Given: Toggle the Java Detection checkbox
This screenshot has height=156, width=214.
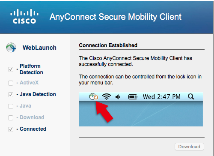Looking at the screenshot, I should (x=11, y=94).
